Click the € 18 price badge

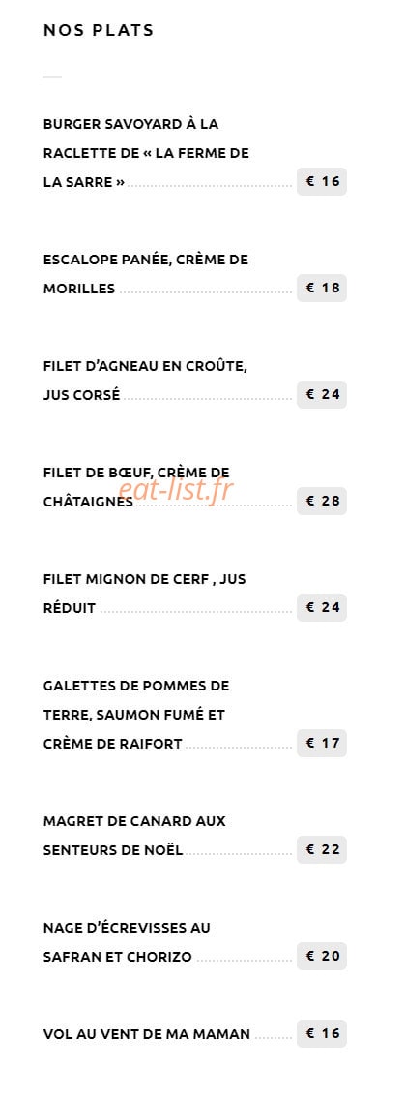point(322,288)
